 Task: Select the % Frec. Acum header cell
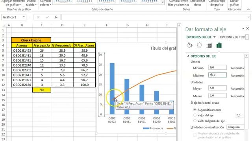tap(84, 45)
